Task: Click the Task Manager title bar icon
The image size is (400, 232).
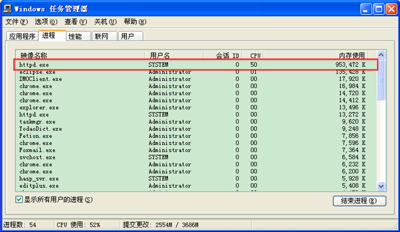Action: pyautogui.click(x=8, y=9)
